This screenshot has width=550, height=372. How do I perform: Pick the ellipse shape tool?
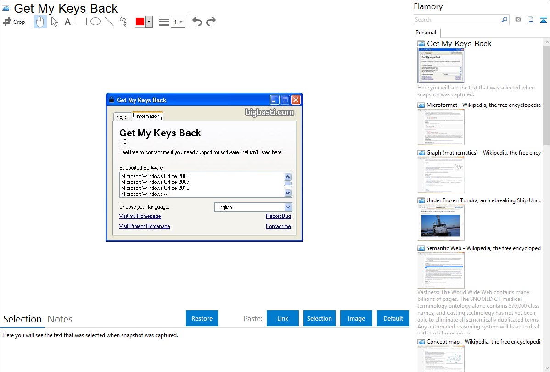click(x=95, y=22)
